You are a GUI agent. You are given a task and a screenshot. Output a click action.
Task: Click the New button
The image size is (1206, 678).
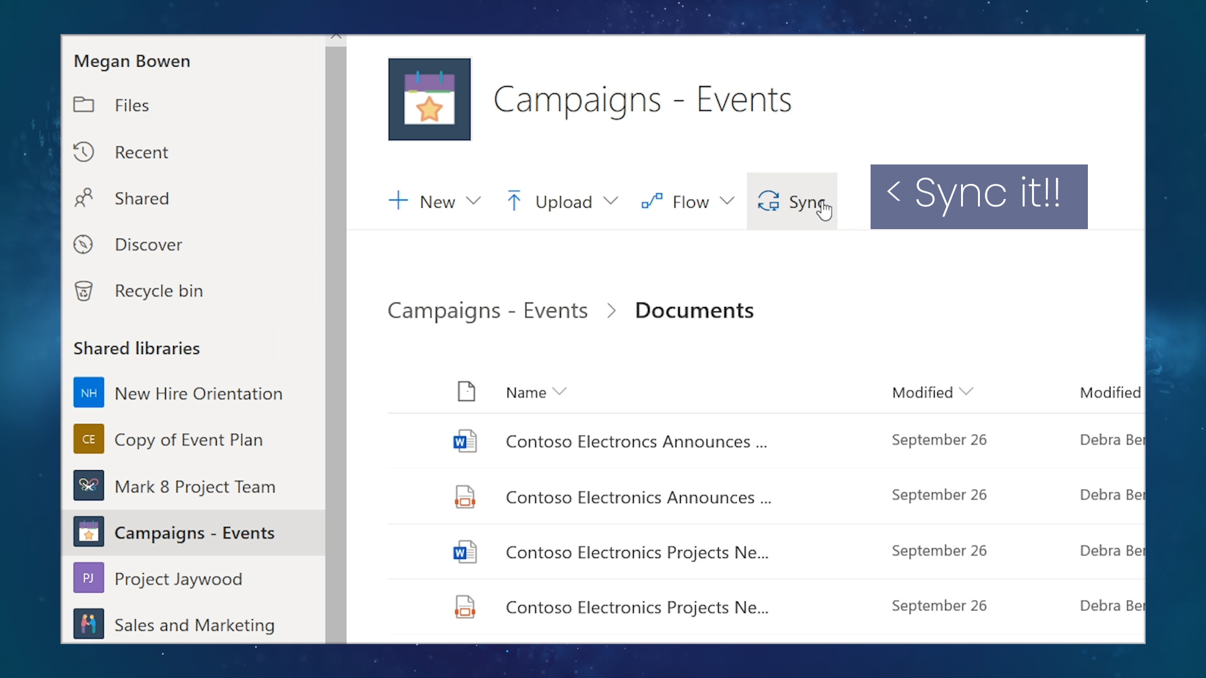tap(424, 202)
